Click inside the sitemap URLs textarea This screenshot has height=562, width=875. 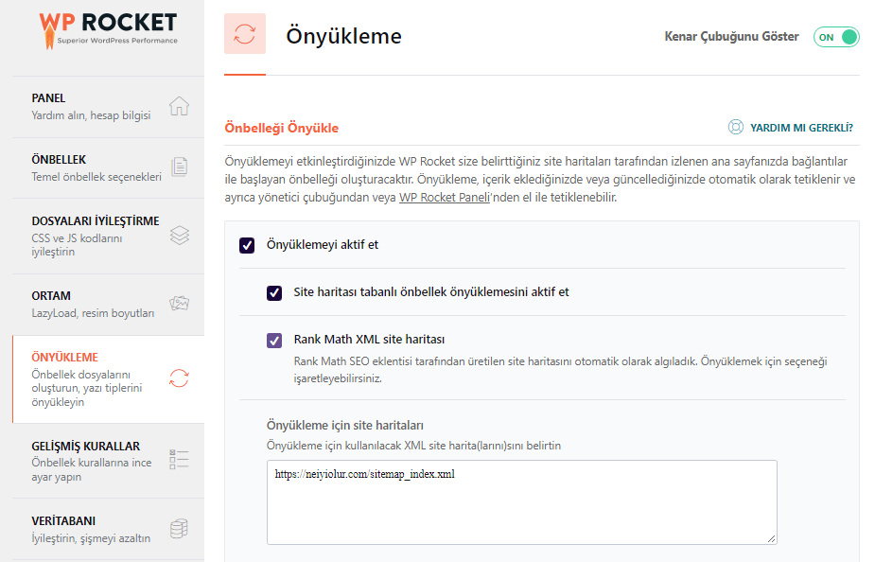pos(522,501)
